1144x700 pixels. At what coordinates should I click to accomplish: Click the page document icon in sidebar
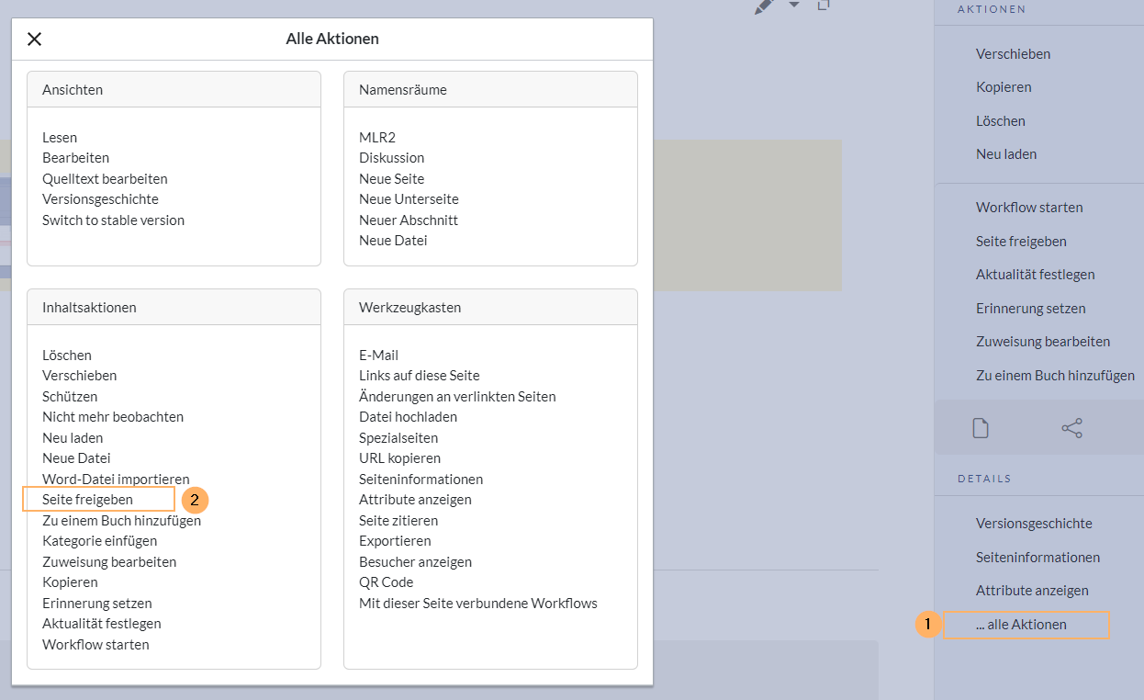point(981,428)
